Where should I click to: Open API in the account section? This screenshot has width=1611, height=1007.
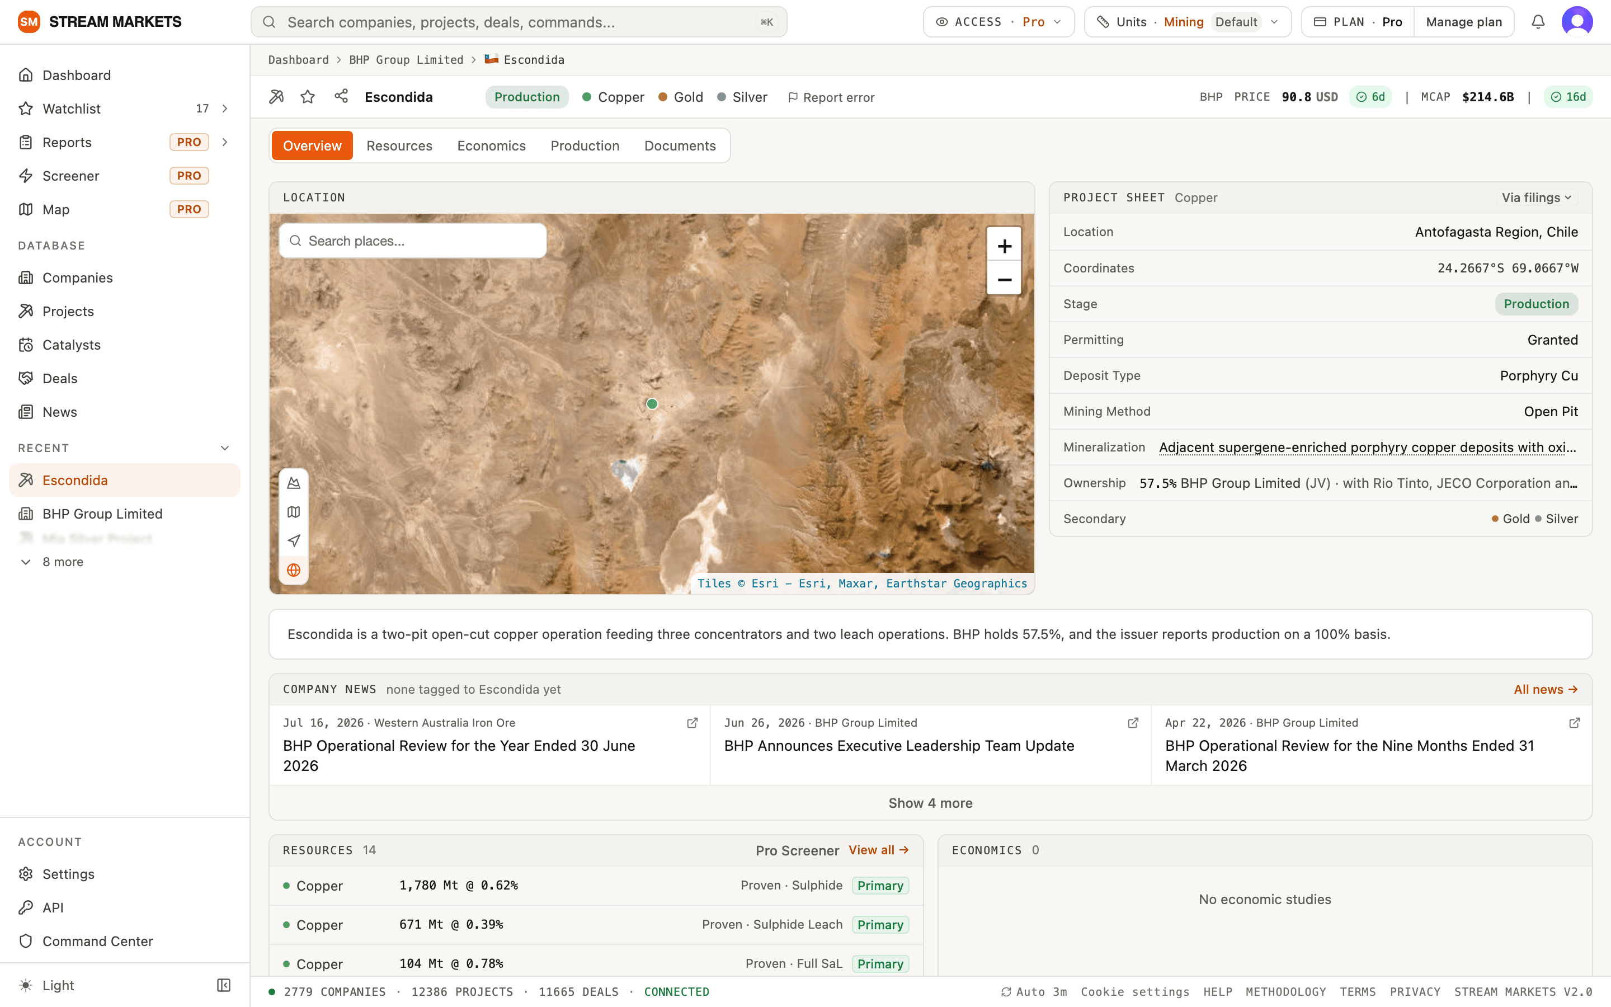pyautogui.click(x=125, y=907)
